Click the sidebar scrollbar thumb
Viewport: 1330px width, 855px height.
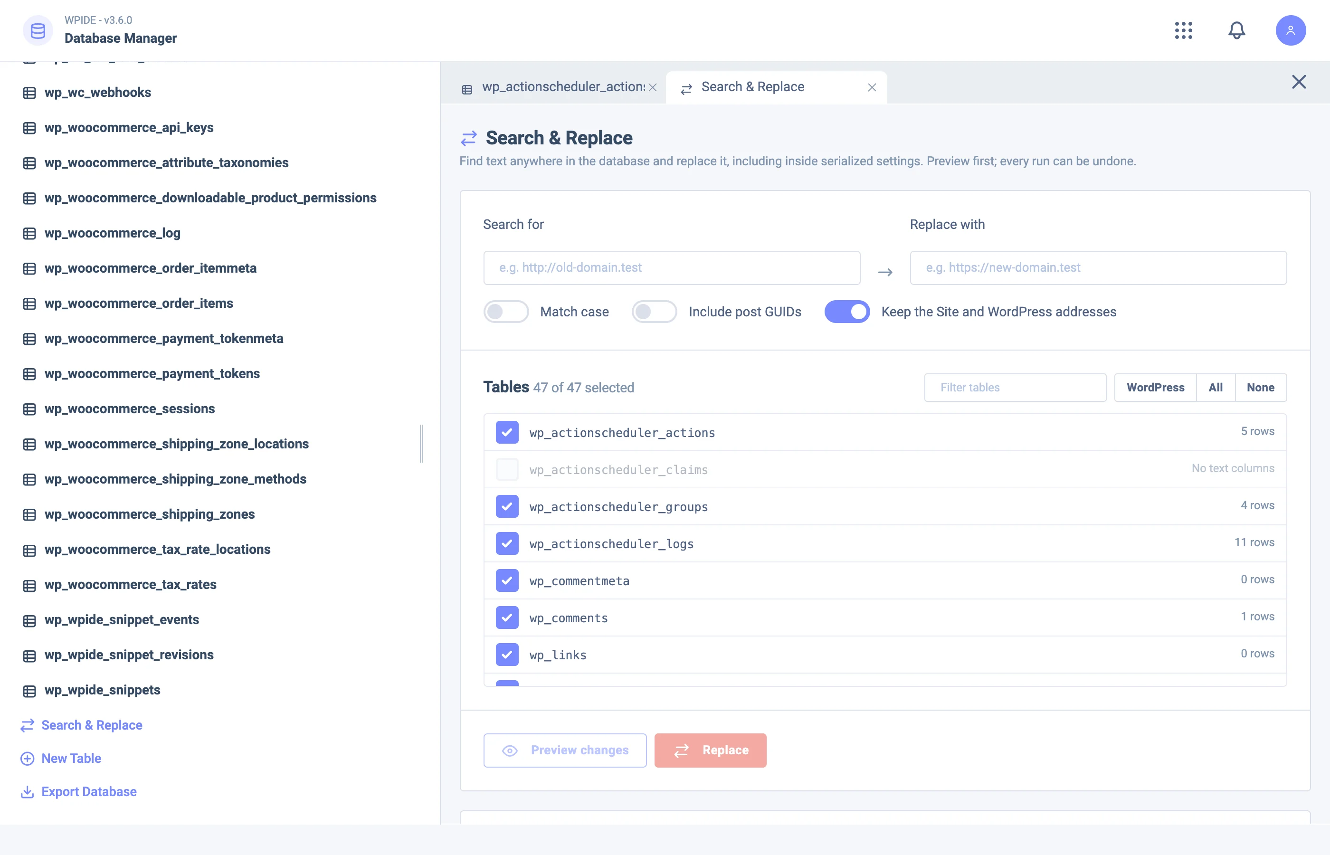(x=421, y=444)
